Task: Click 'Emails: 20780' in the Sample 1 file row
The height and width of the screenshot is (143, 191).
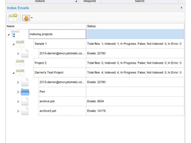Action: click(x=96, y=53)
